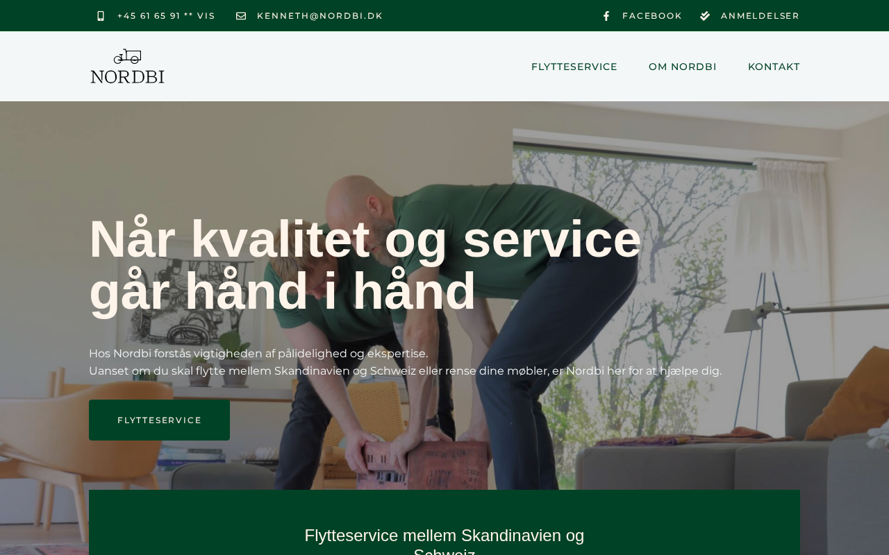The height and width of the screenshot is (555, 889).
Task: Open the kenneth@nordbi.dk email link
Action: [319, 16]
